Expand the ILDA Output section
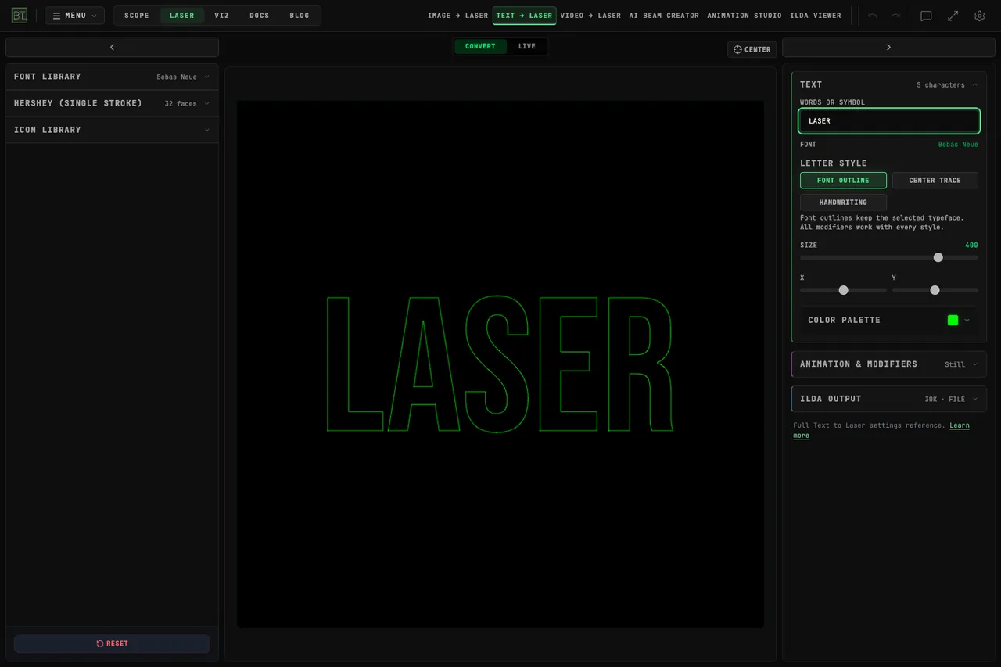This screenshot has width=1001, height=667. pyautogui.click(x=889, y=399)
